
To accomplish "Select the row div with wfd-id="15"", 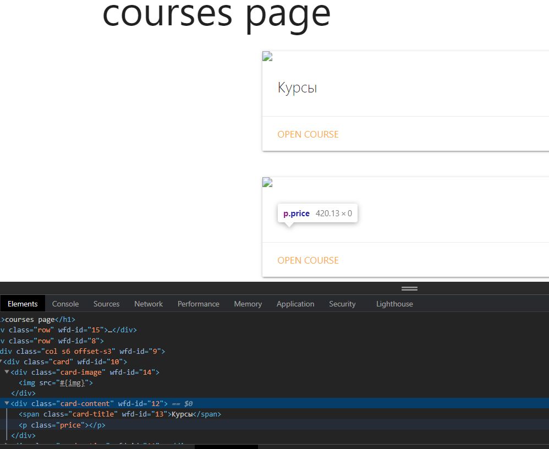I will point(68,330).
